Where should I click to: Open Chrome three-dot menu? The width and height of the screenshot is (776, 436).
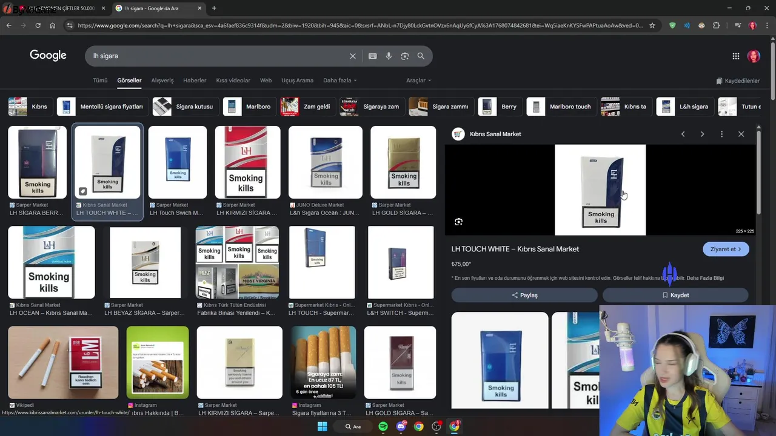767,25
